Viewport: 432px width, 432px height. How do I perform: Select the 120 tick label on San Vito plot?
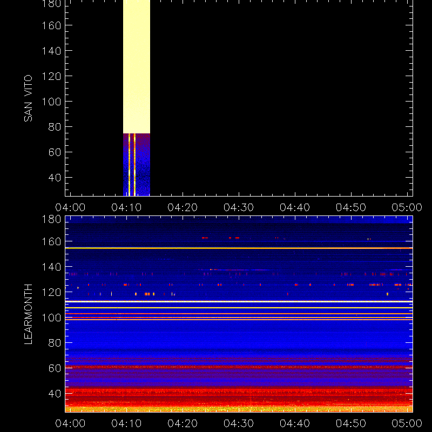click(x=51, y=76)
